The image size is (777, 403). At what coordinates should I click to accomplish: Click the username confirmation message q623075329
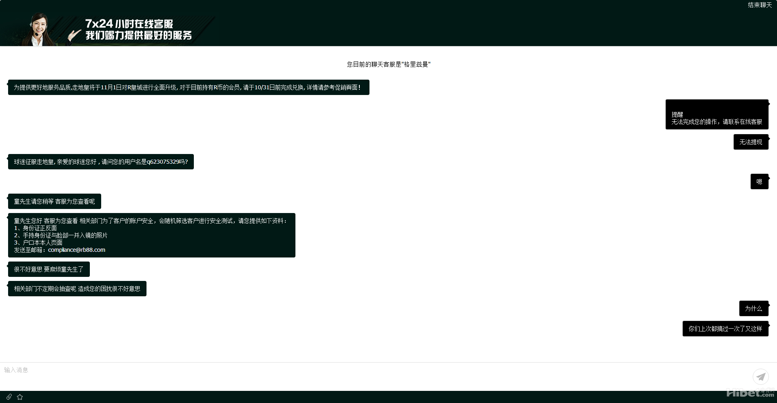point(101,162)
